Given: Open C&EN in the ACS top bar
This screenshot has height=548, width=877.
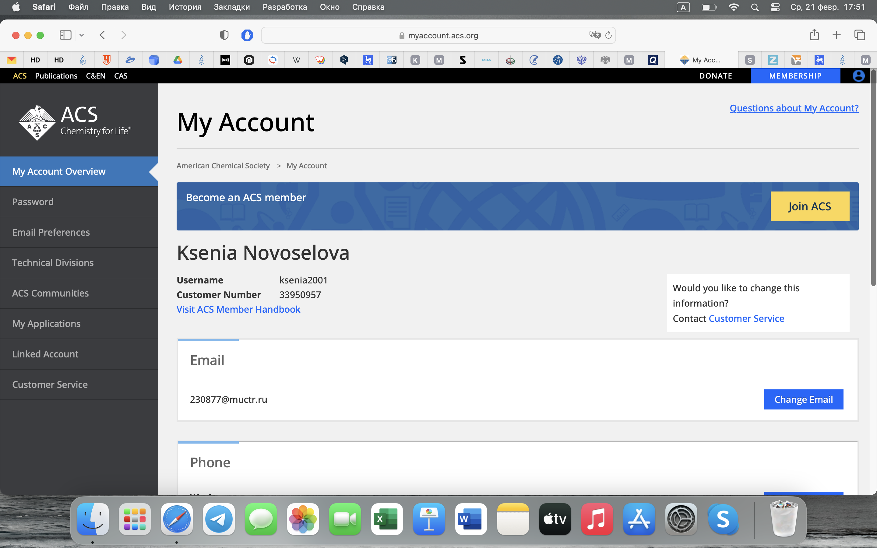Looking at the screenshot, I should pos(96,76).
